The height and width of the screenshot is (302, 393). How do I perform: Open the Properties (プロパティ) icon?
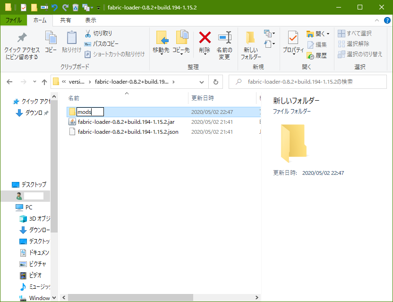coord(293,39)
